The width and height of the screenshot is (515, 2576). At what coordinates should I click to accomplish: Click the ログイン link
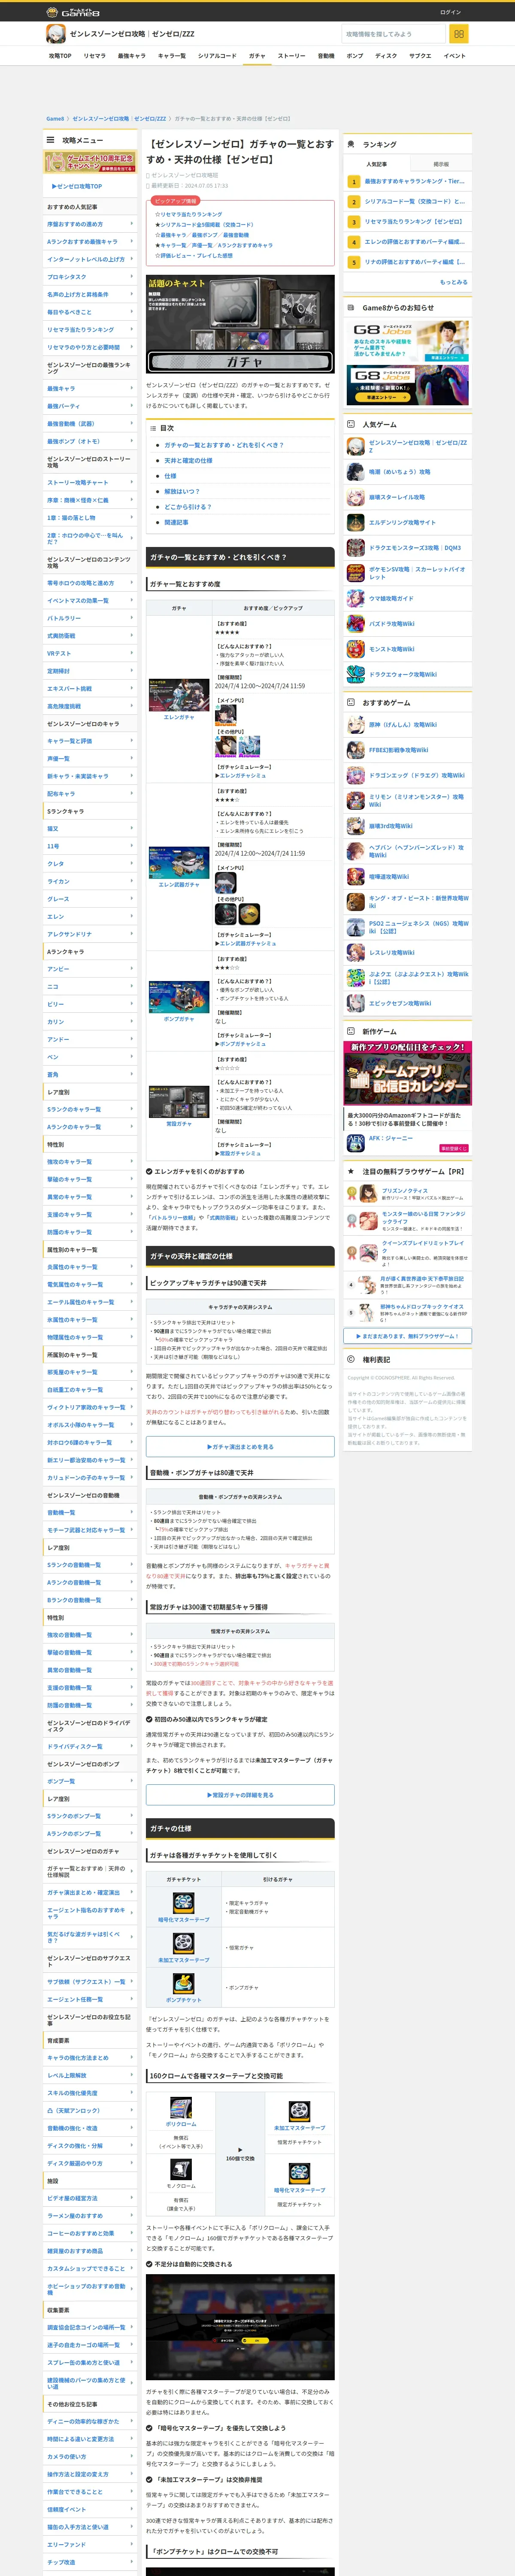[x=450, y=12]
